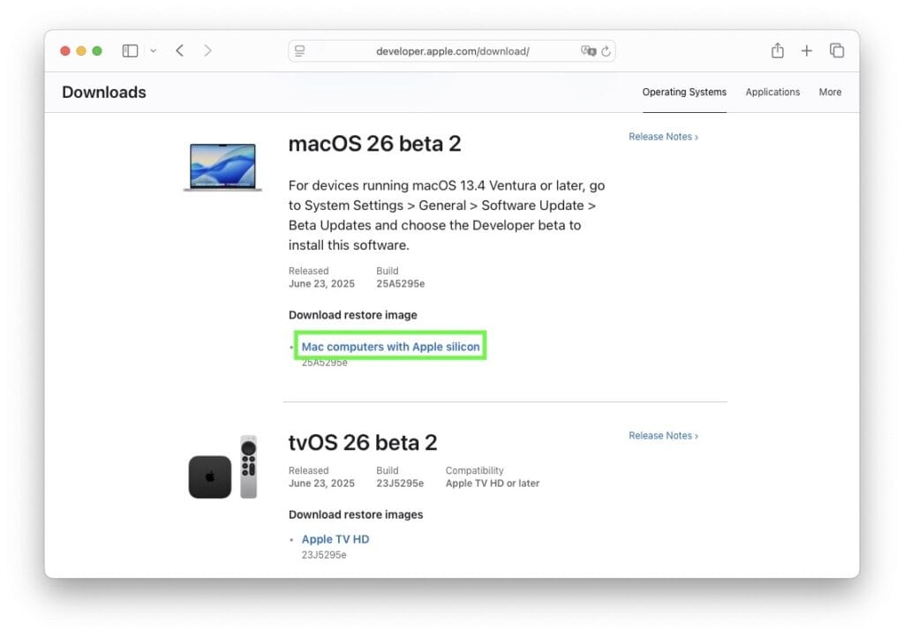Open the page settings icon in address bar
Image resolution: width=904 pixels, height=637 pixels.
click(x=300, y=50)
